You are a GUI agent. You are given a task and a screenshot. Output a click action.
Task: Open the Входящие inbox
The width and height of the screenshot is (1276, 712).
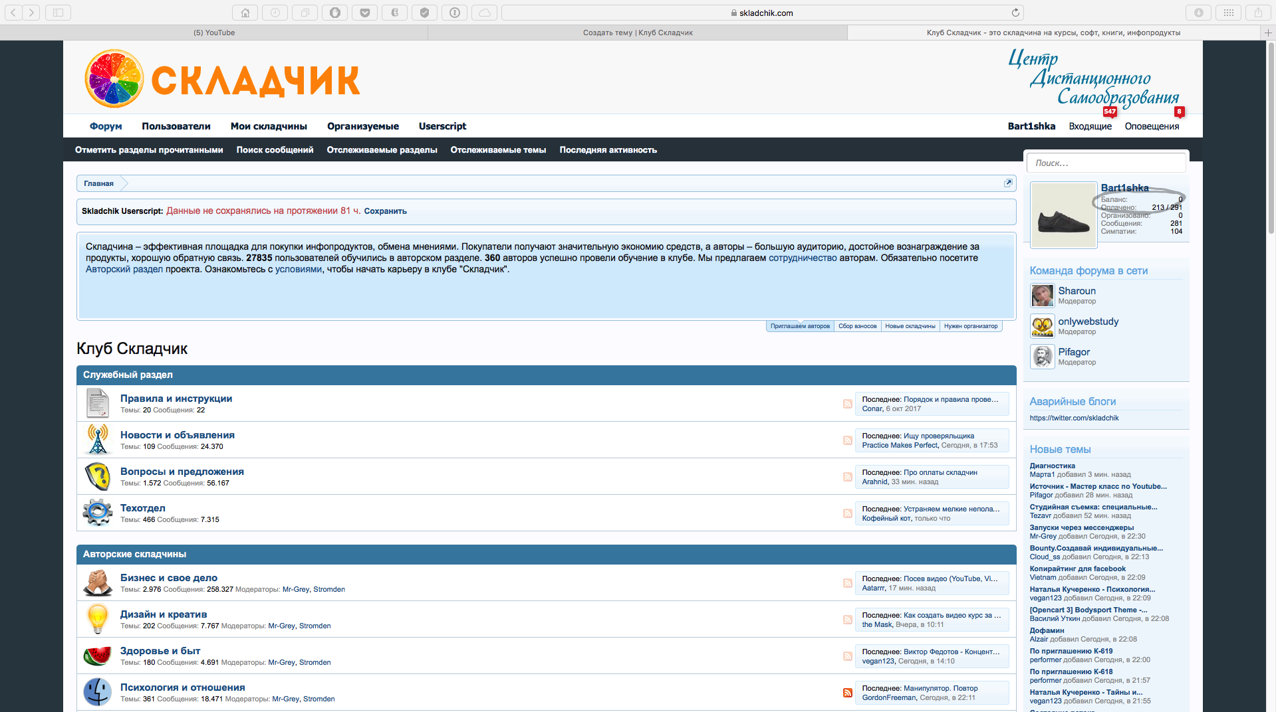1090,126
